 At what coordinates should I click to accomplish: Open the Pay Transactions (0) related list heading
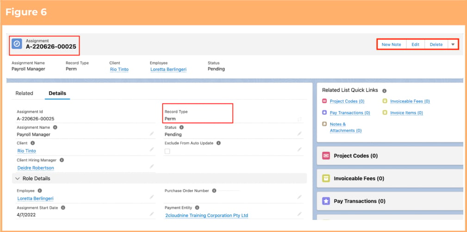[360, 201]
